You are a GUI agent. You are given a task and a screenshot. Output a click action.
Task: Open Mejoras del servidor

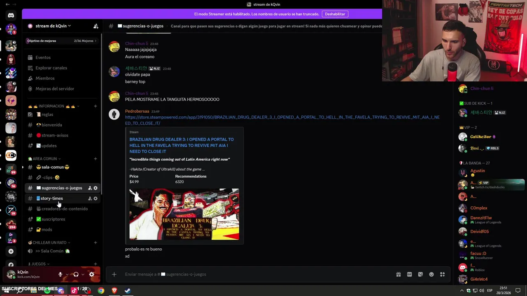pyautogui.click(x=62, y=89)
